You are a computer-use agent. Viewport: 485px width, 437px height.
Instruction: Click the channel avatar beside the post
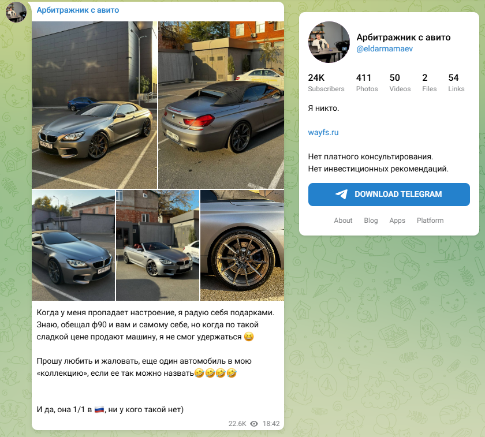(x=16, y=12)
